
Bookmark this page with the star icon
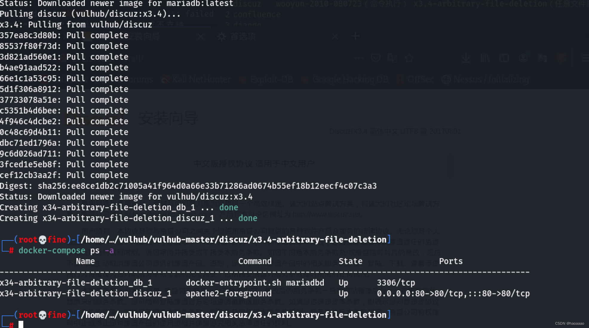coord(409,58)
